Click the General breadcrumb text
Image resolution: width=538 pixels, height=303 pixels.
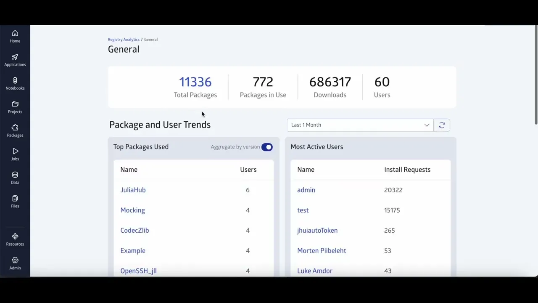point(151,40)
